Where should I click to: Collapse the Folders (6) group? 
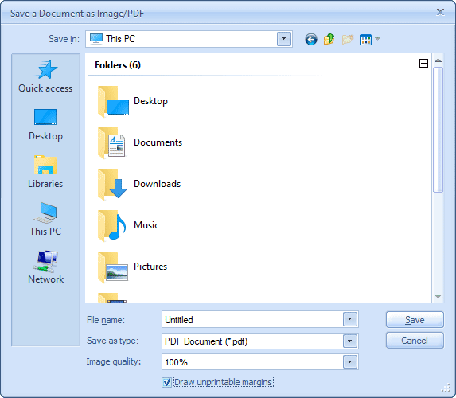tap(423, 63)
